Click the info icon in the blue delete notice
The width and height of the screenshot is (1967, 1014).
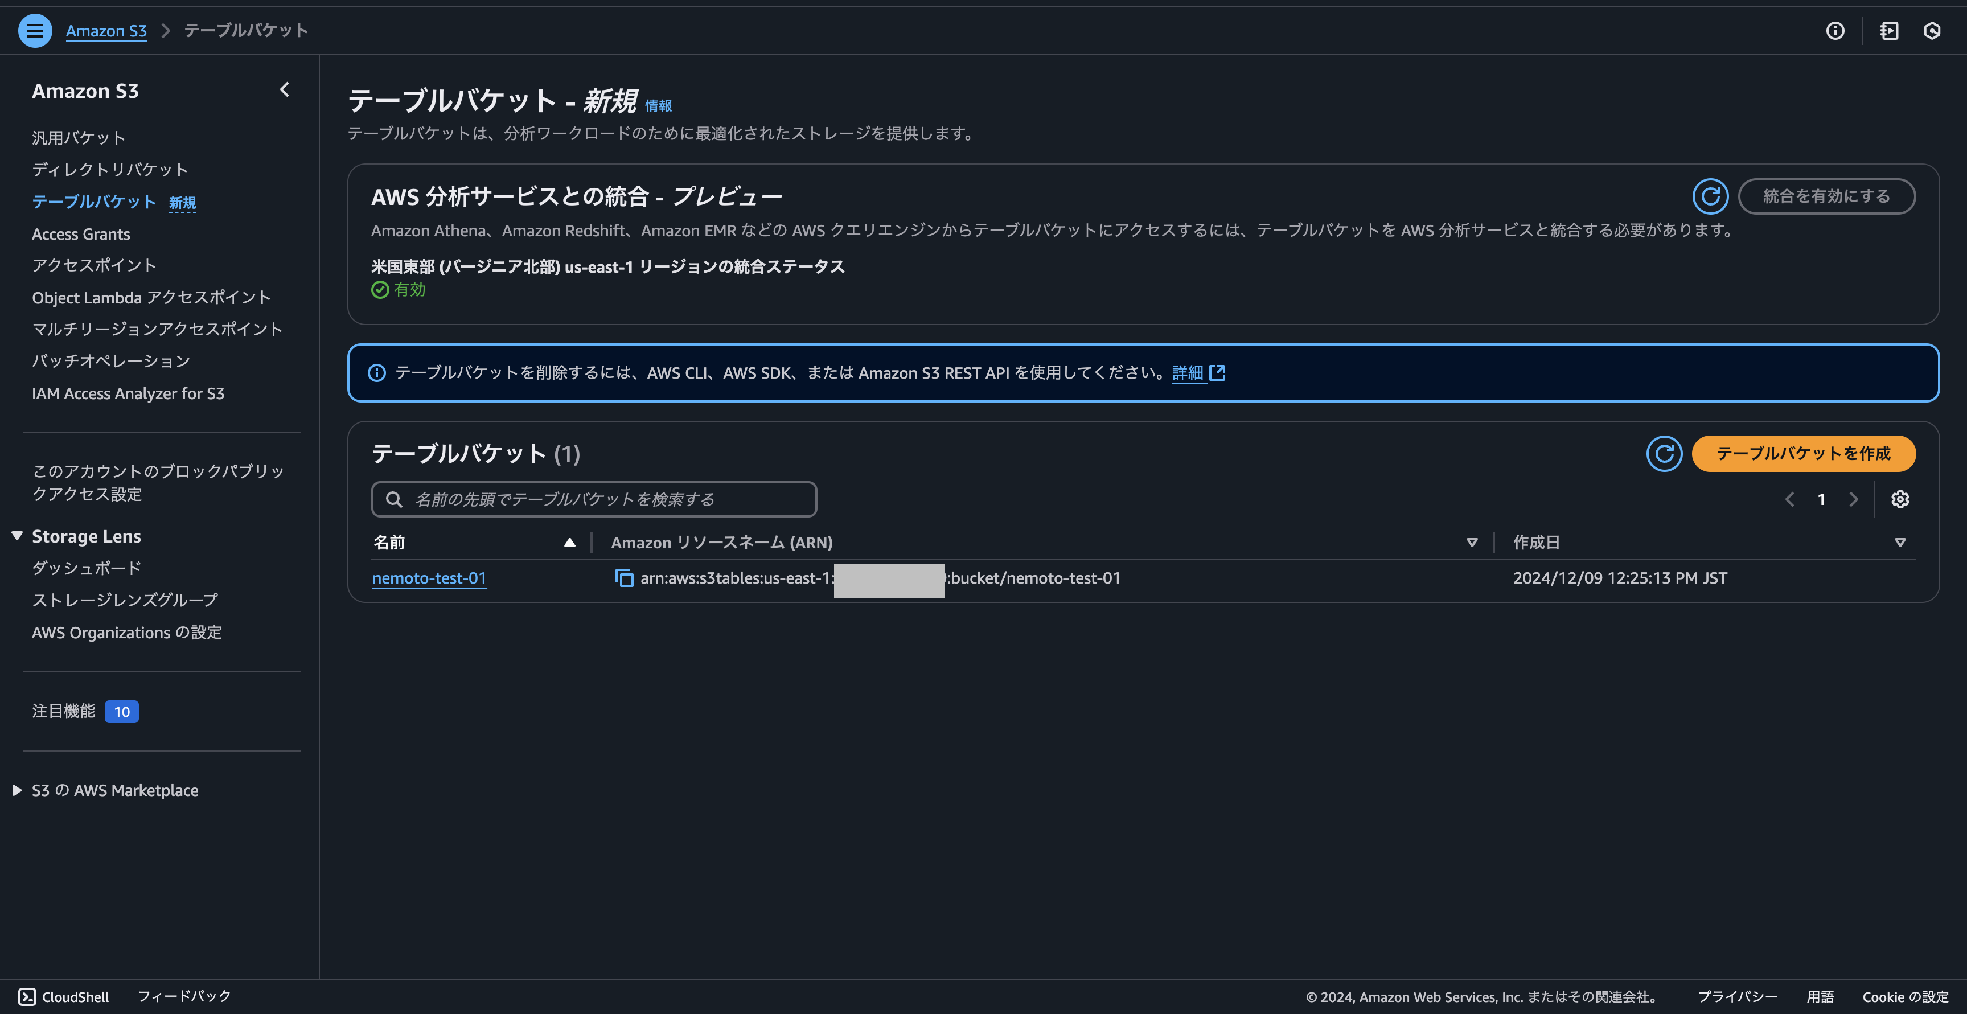(x=376, y=372)
